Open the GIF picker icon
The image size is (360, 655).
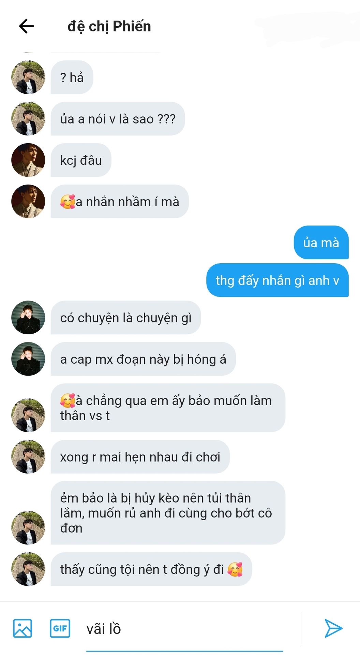(x=60, y=628)
